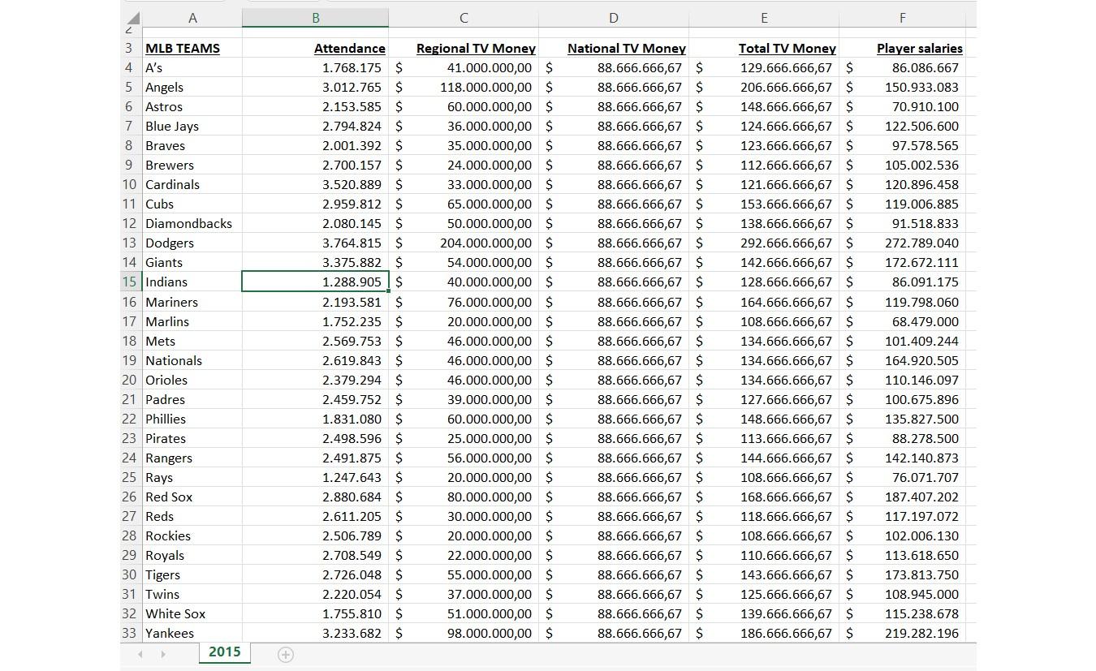The height and width of the screenshot is (671, 1096).
Task: Select column D by clicking its header
Action: point(613,16)
